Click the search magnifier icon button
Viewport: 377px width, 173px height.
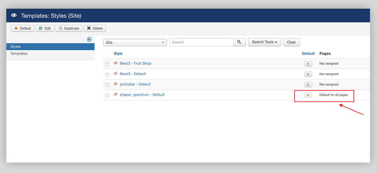pos(239,42)
